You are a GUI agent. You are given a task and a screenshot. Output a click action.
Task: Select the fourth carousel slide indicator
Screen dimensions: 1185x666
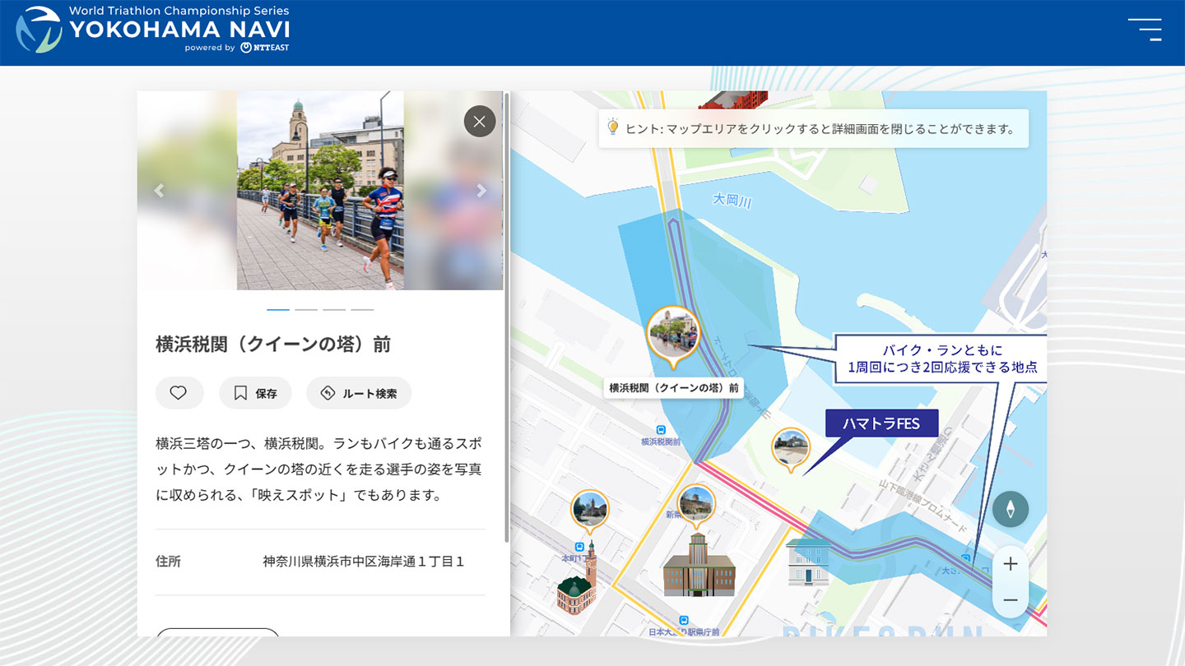(x=362, y=310)
